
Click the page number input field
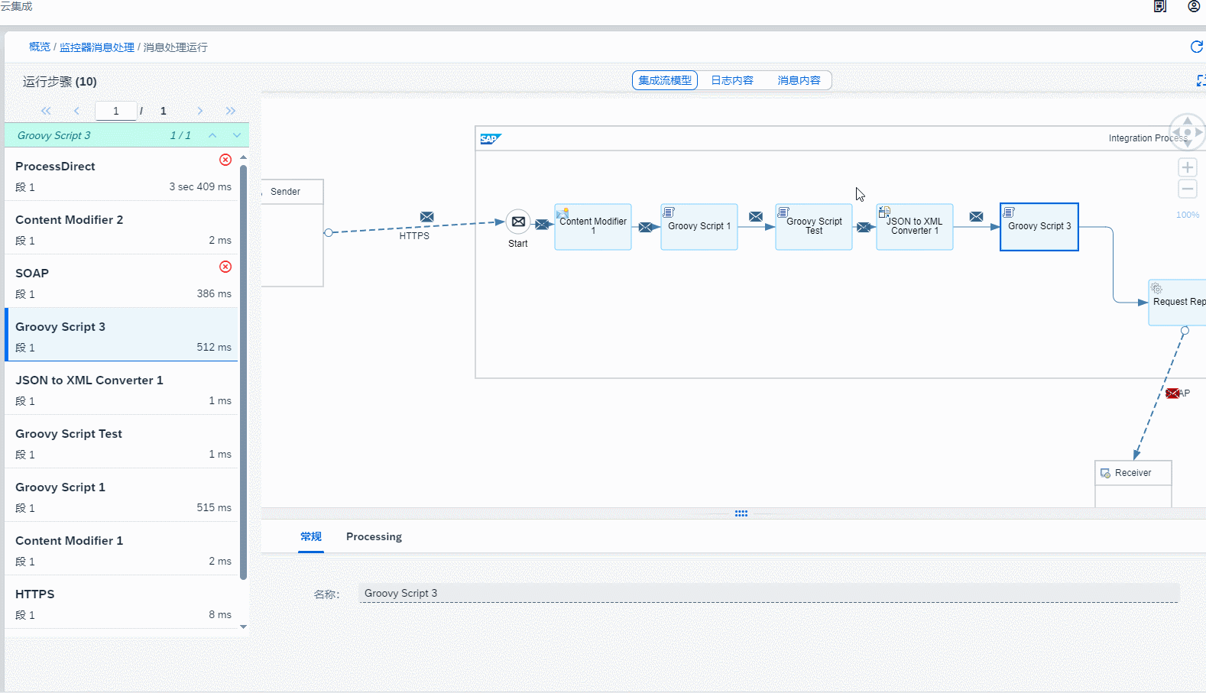(x=115, y=111)
